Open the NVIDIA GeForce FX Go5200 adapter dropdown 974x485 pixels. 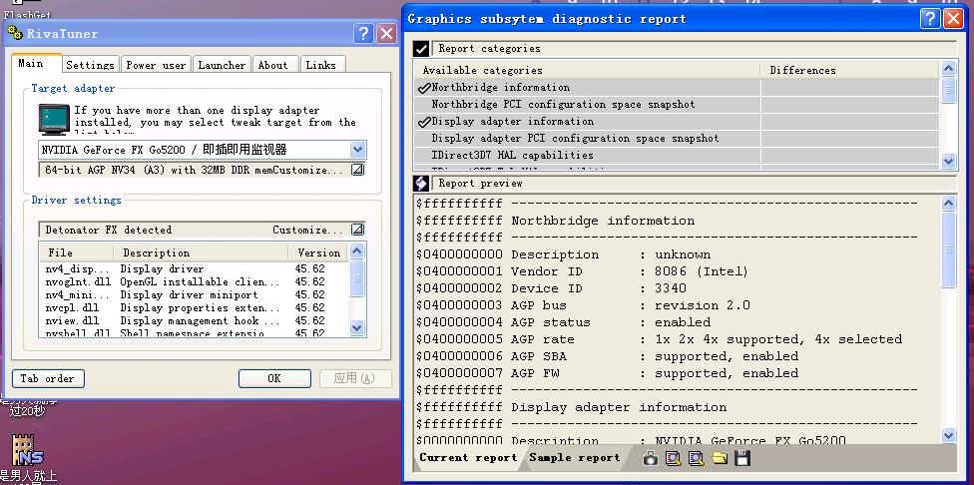tap(357, 150)
